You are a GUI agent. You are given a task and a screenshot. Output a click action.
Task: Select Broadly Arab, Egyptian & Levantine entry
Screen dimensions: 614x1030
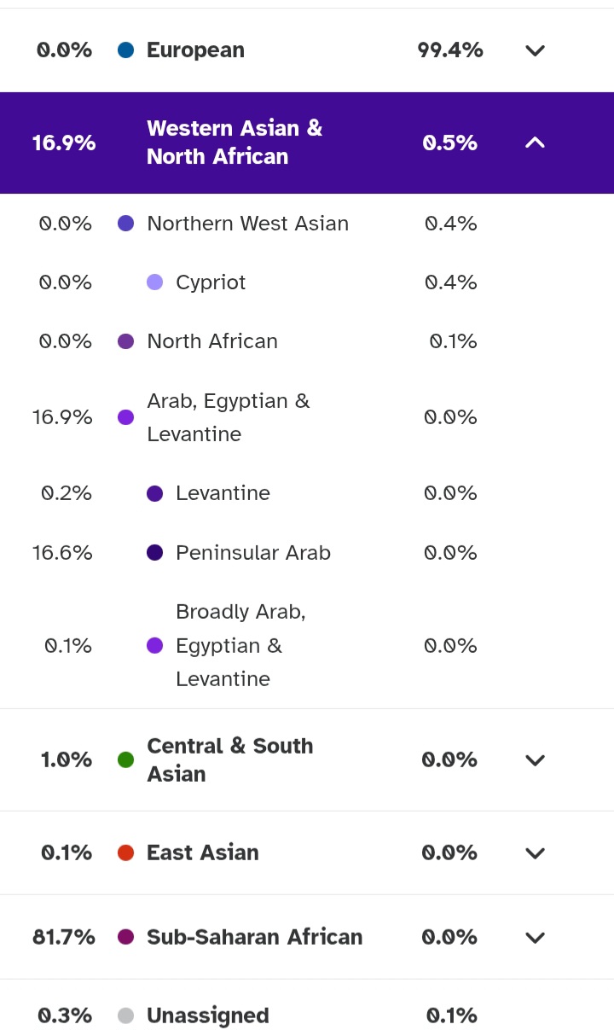point(240,645)
